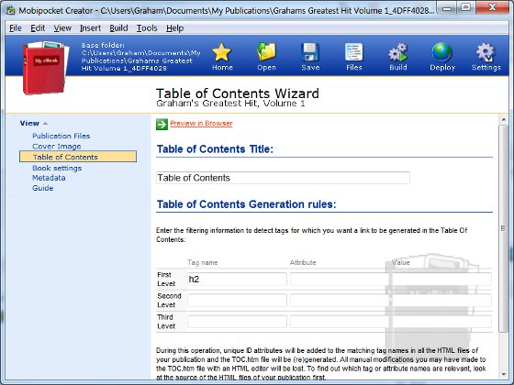
Task: Open the Build menu
Action: coord(118,28)
